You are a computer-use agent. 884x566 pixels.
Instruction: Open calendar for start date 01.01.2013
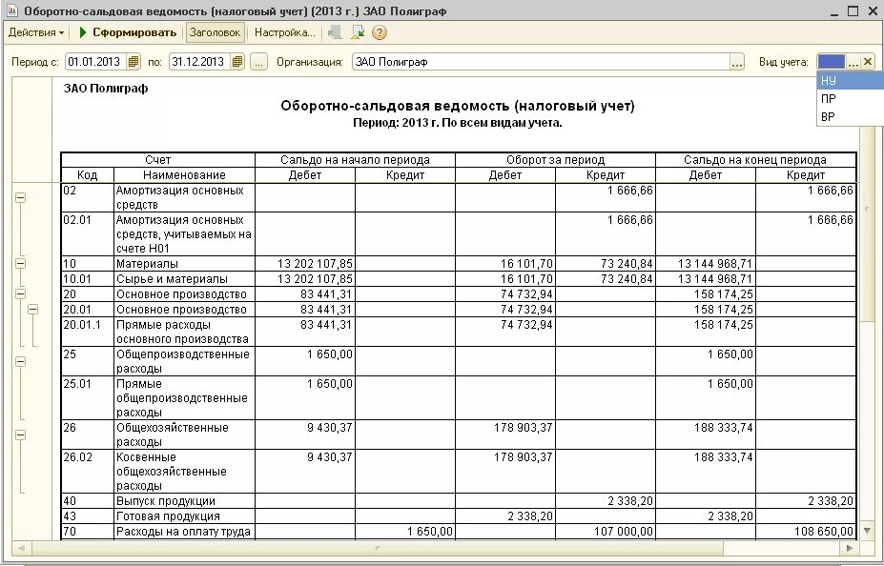[134, 62]
